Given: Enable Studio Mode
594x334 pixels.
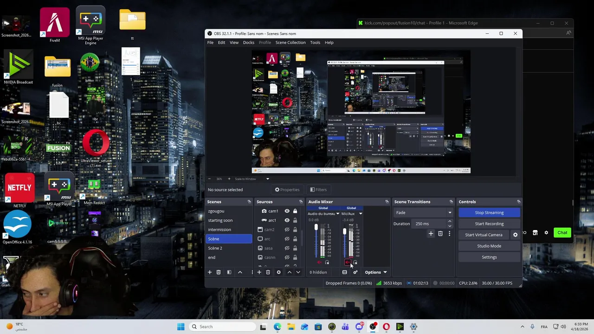Looking at the screenshot, I should [x=489, y=246].
